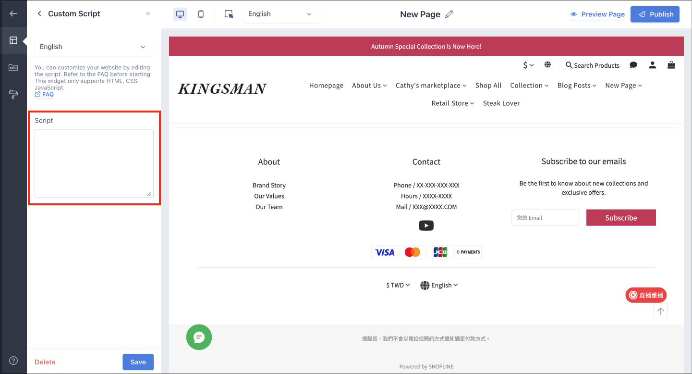Viewport: 692px width, 374px height.
Task: Save the custom script
Action: (x=138, y=362)
